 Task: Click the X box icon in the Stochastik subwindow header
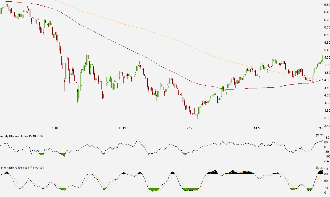(x=321, y=167)
